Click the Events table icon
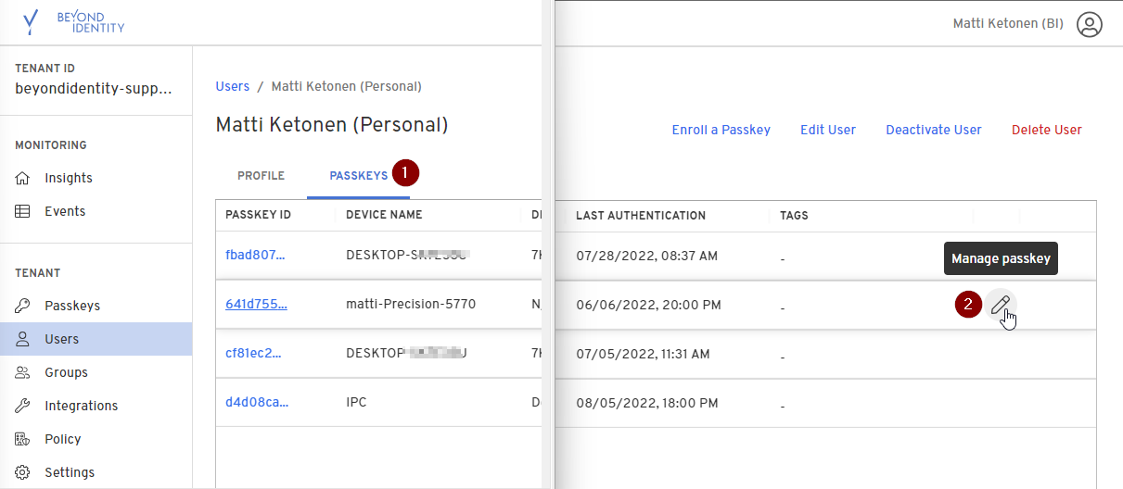Image resolution: width=1123 pixels, height=489 pixels. tap(23, 211)
